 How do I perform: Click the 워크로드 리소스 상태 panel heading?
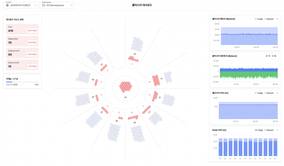click(x=15, y=19)
